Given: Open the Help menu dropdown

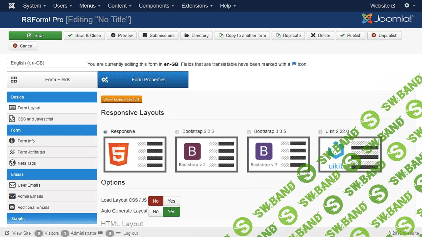Looking at the screenshot, I should coord(226,6).
